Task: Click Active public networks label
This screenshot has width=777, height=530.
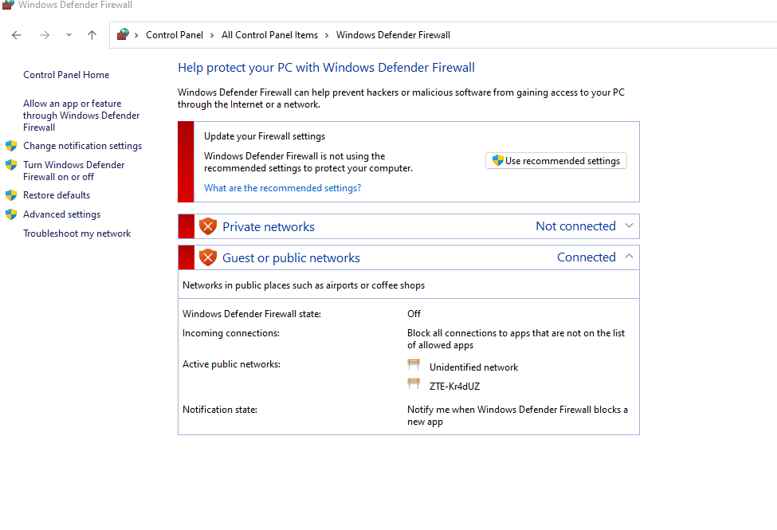Action: (231, 364)
